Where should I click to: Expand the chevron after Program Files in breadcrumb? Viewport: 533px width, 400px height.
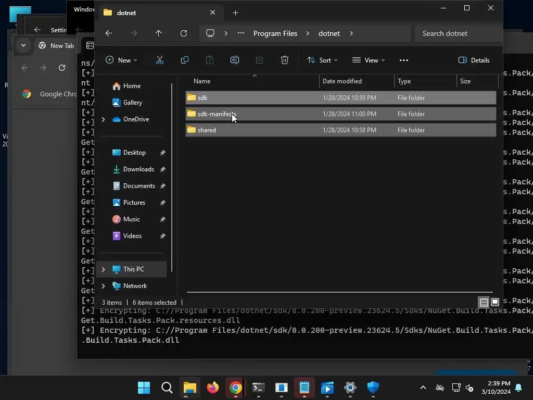point(308,33)
